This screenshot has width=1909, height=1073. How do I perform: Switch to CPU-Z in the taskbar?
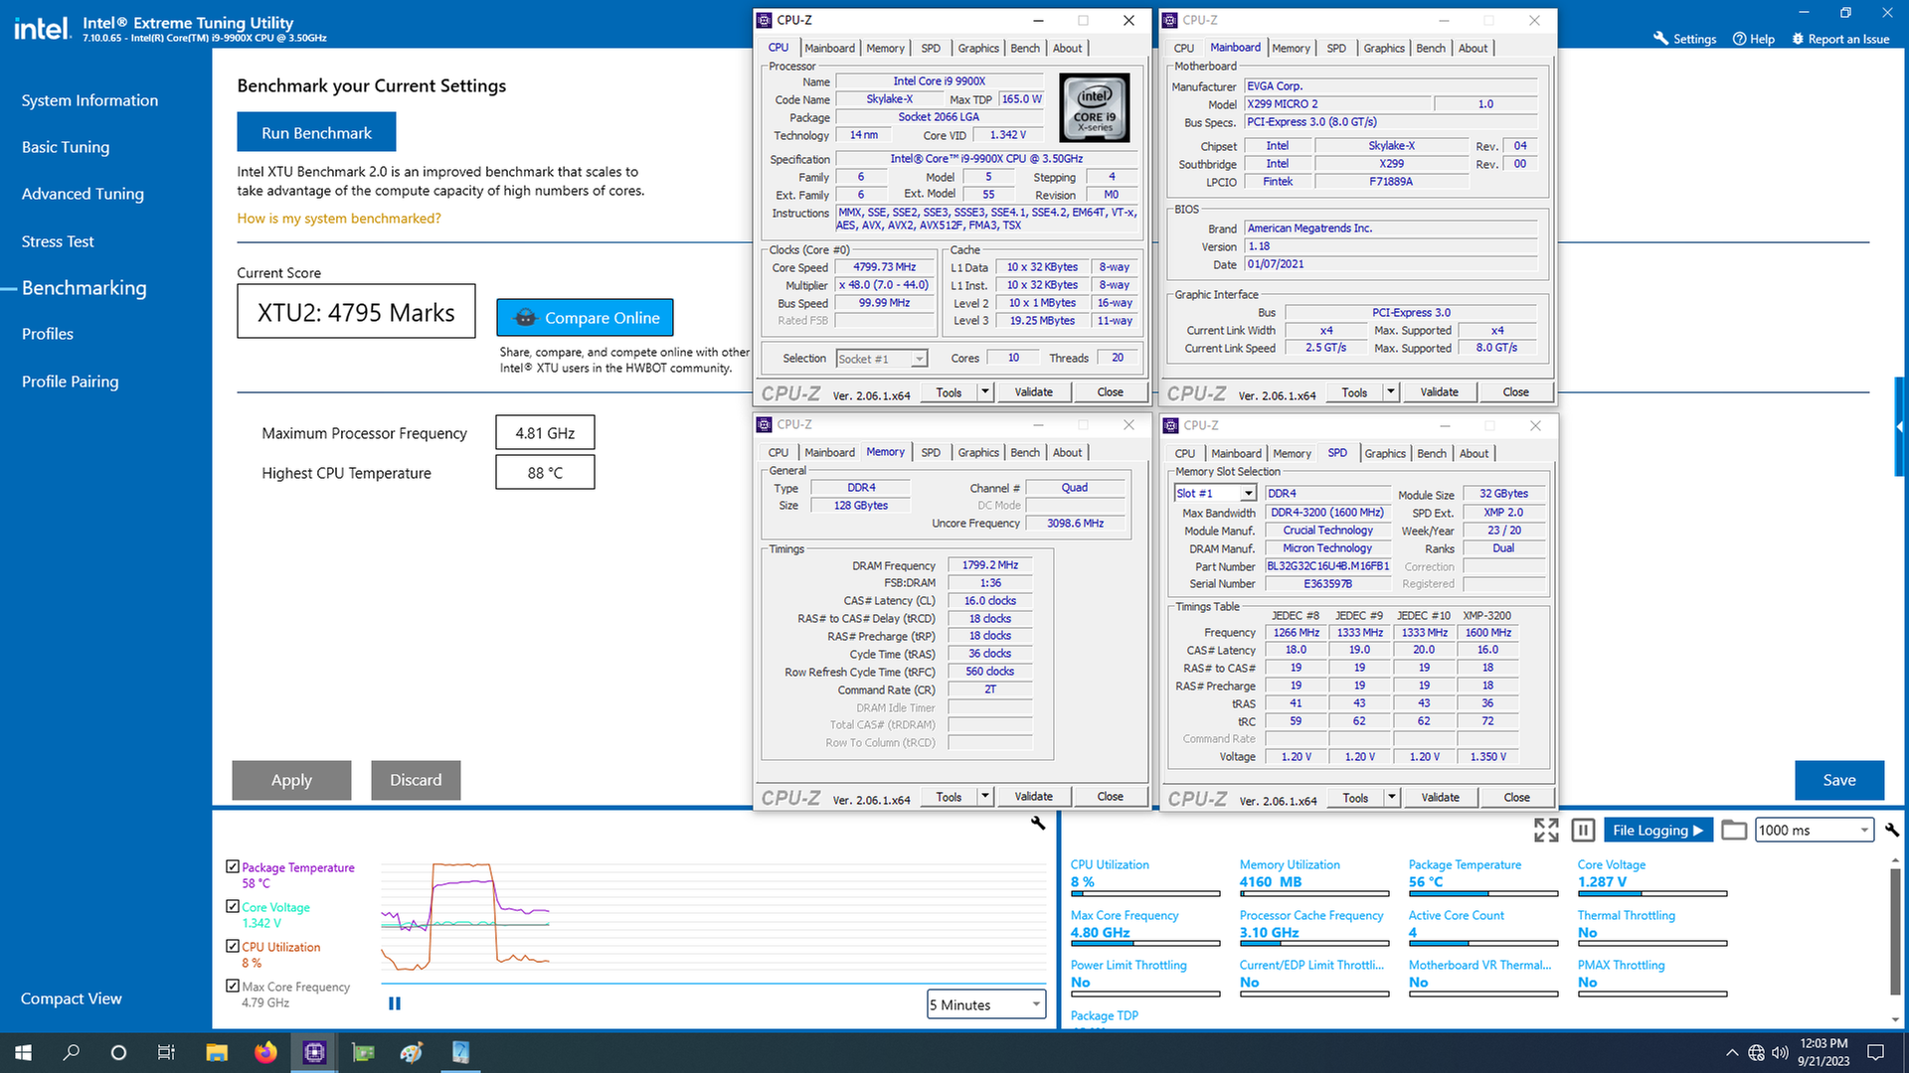point(314,1052)
